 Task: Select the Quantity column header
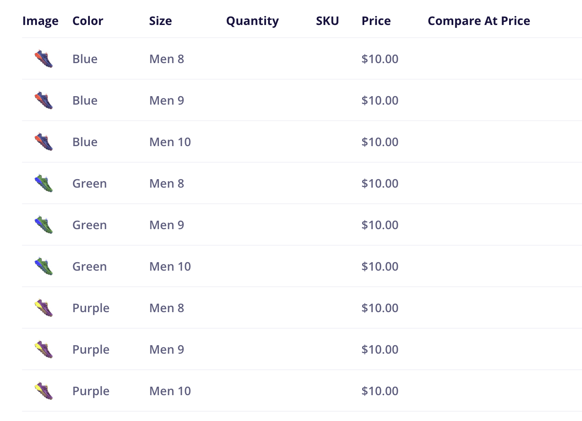(x=252, y=21)
